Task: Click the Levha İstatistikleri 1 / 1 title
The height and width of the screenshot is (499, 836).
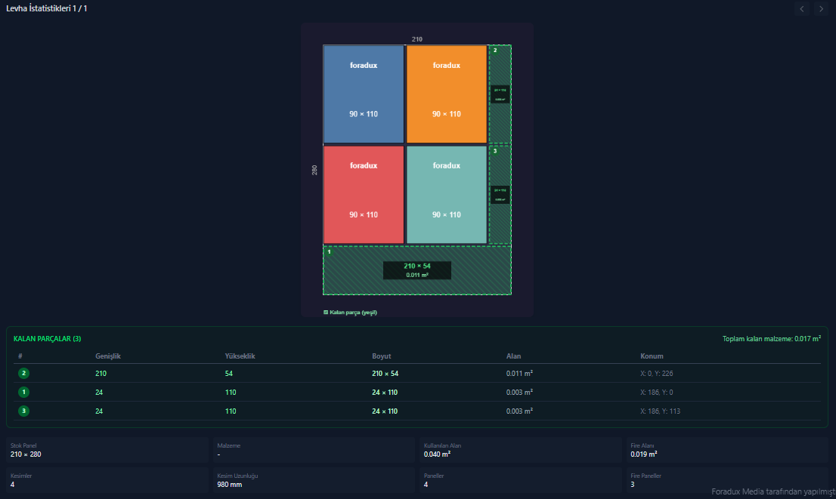Action: point(47,8)
